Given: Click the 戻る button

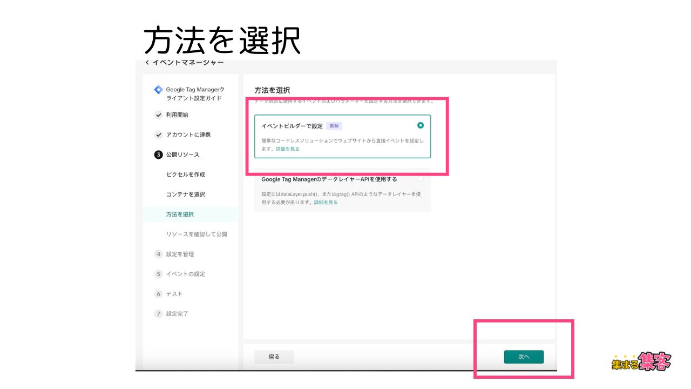Looking at the screenshot, I should 274,357.
